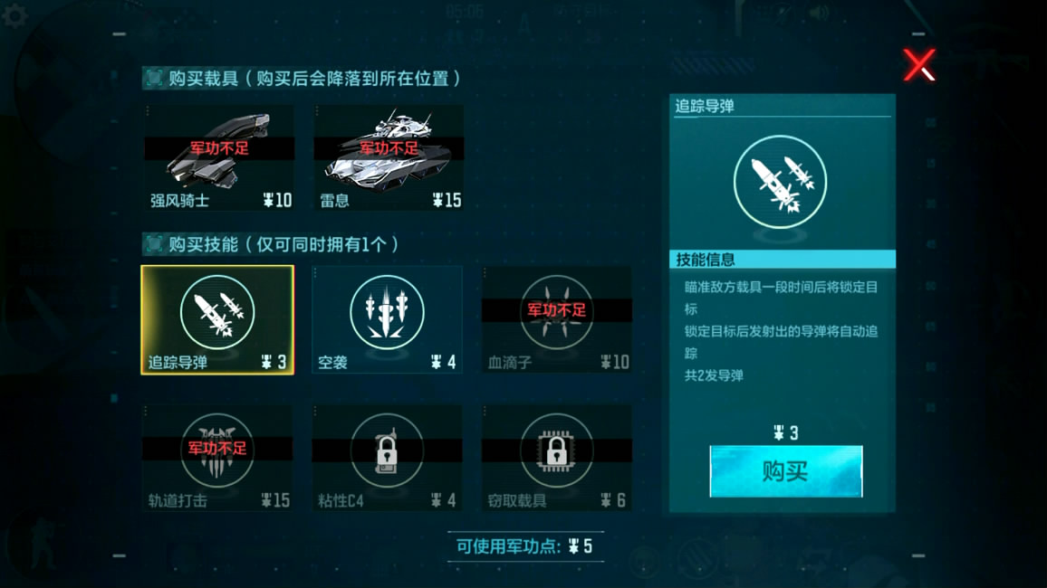Click the large missile icon in detail panel
This screenshot has width=1047, height=588.
pos(780,182)
